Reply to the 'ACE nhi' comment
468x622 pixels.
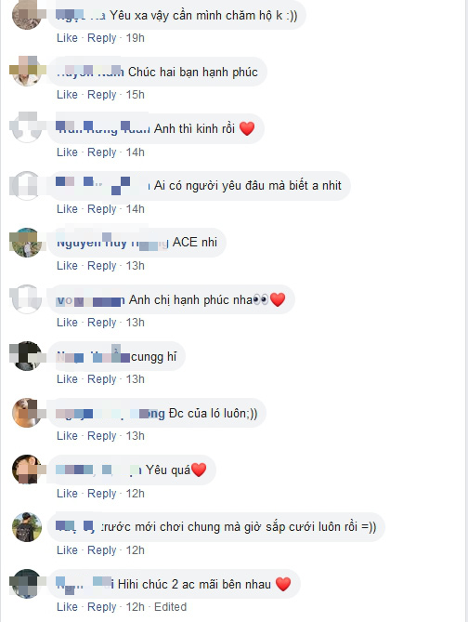pos(102,266)
